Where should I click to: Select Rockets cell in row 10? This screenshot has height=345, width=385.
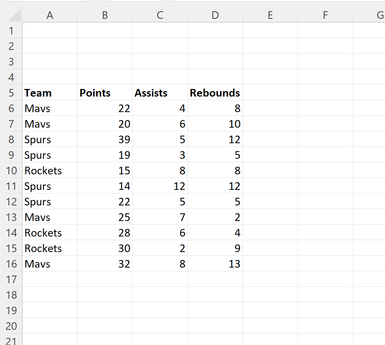coord(44,171)
